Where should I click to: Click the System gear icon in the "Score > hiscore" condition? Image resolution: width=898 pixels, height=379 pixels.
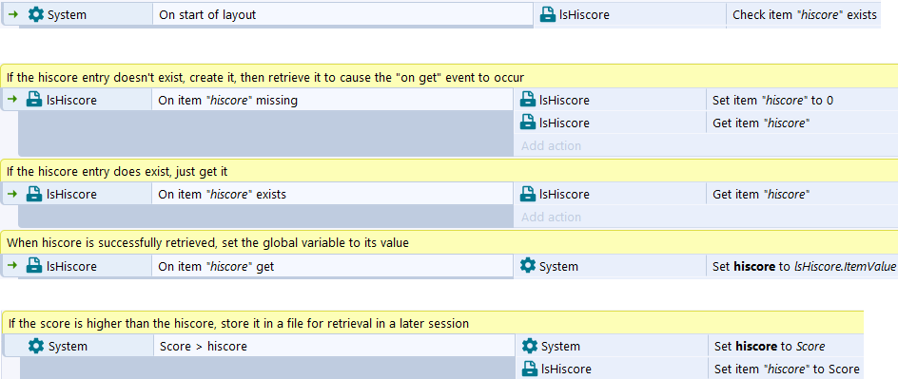click(x=36, y=346)
